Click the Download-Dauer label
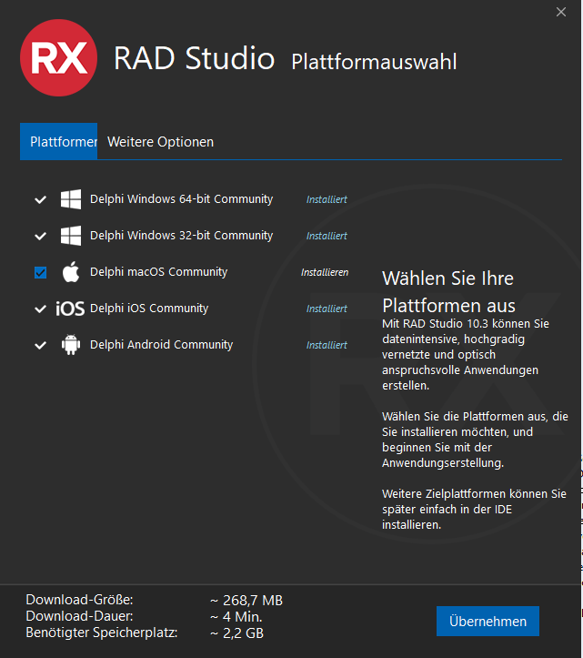Screen dimensions: 583x658 pyautogui.click(x=79, y=616)
